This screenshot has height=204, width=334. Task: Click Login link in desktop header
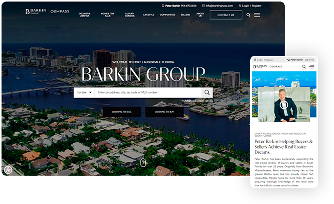click(x=244, y=6)
